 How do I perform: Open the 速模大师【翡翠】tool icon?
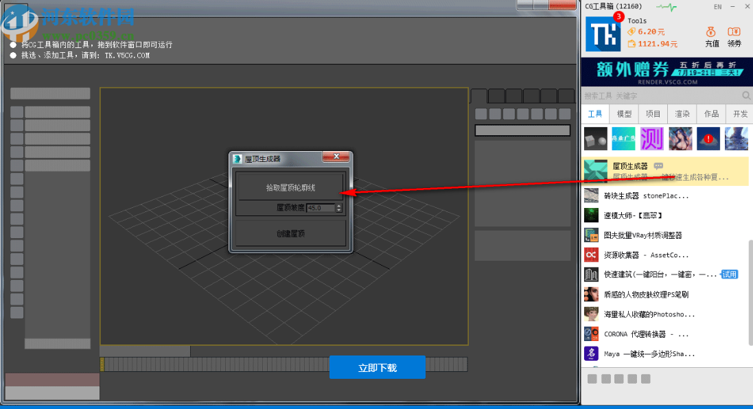click(x=591, y=215)
